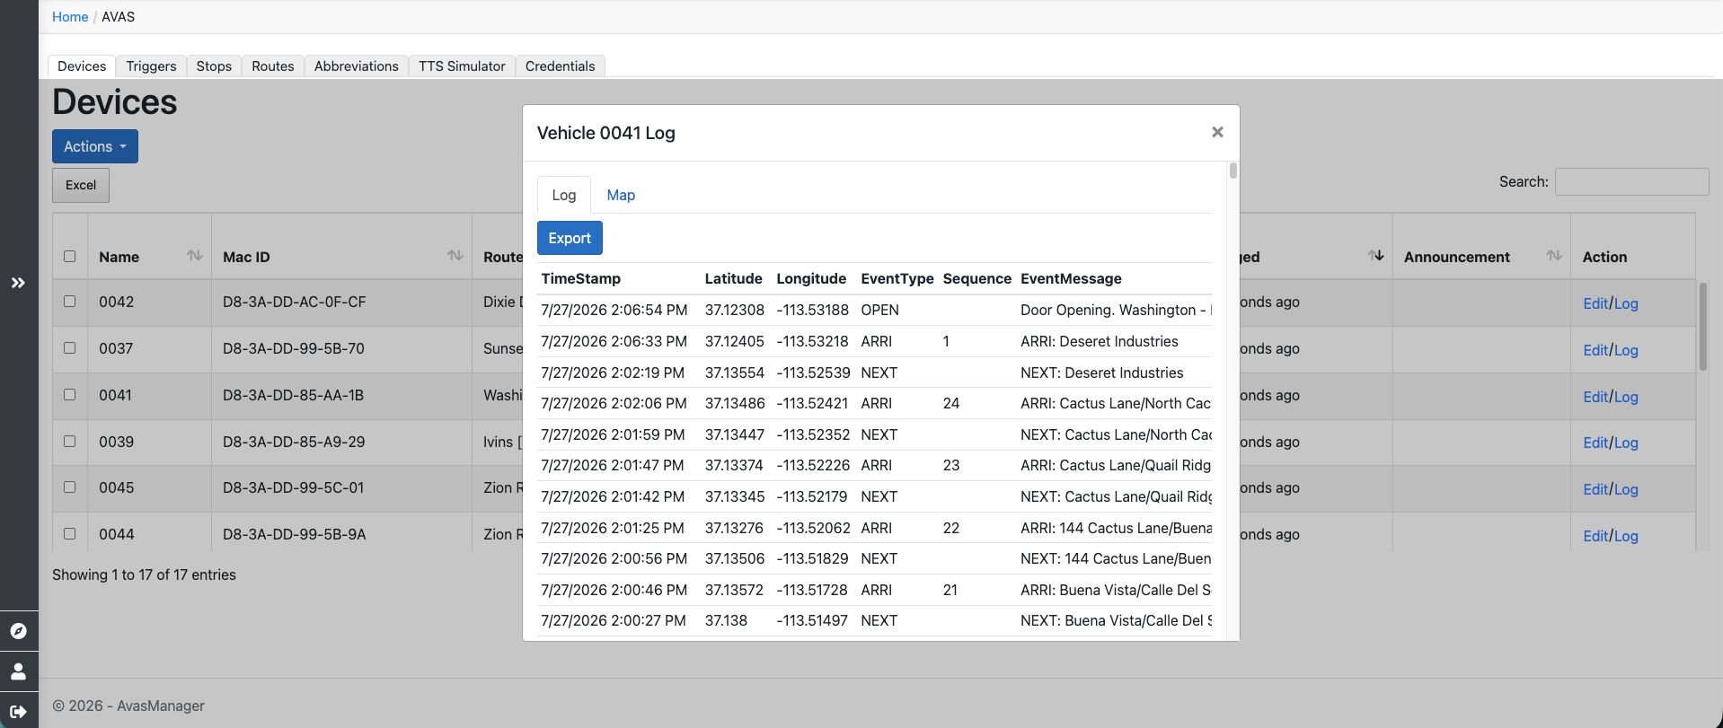1723x728 pixels.
Task: Select the Log tab in the dialog
Action: tap(564, 195)
